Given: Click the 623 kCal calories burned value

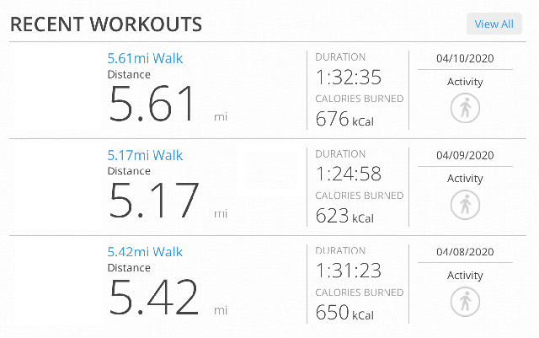Looking at the screenshot, I should tap(344, 216).
